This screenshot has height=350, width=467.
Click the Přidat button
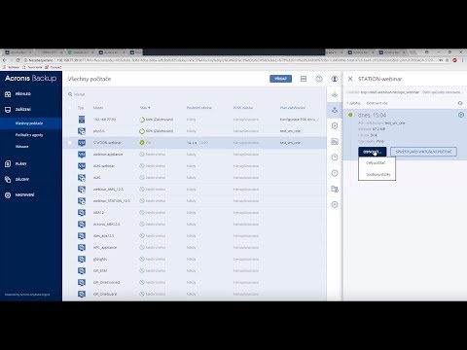280,79
